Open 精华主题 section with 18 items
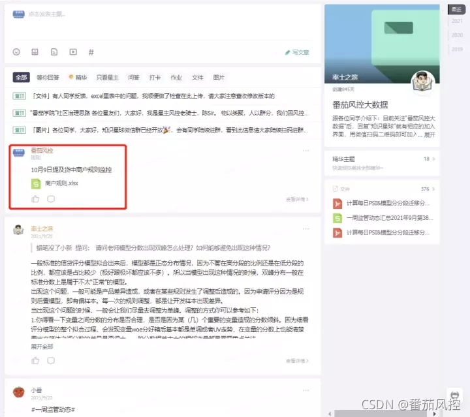The height and width of the screenshot is (417, 470). pyautogui.click(x=382, y=162)
